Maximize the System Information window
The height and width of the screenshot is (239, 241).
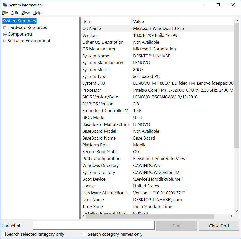click(218, 5)
